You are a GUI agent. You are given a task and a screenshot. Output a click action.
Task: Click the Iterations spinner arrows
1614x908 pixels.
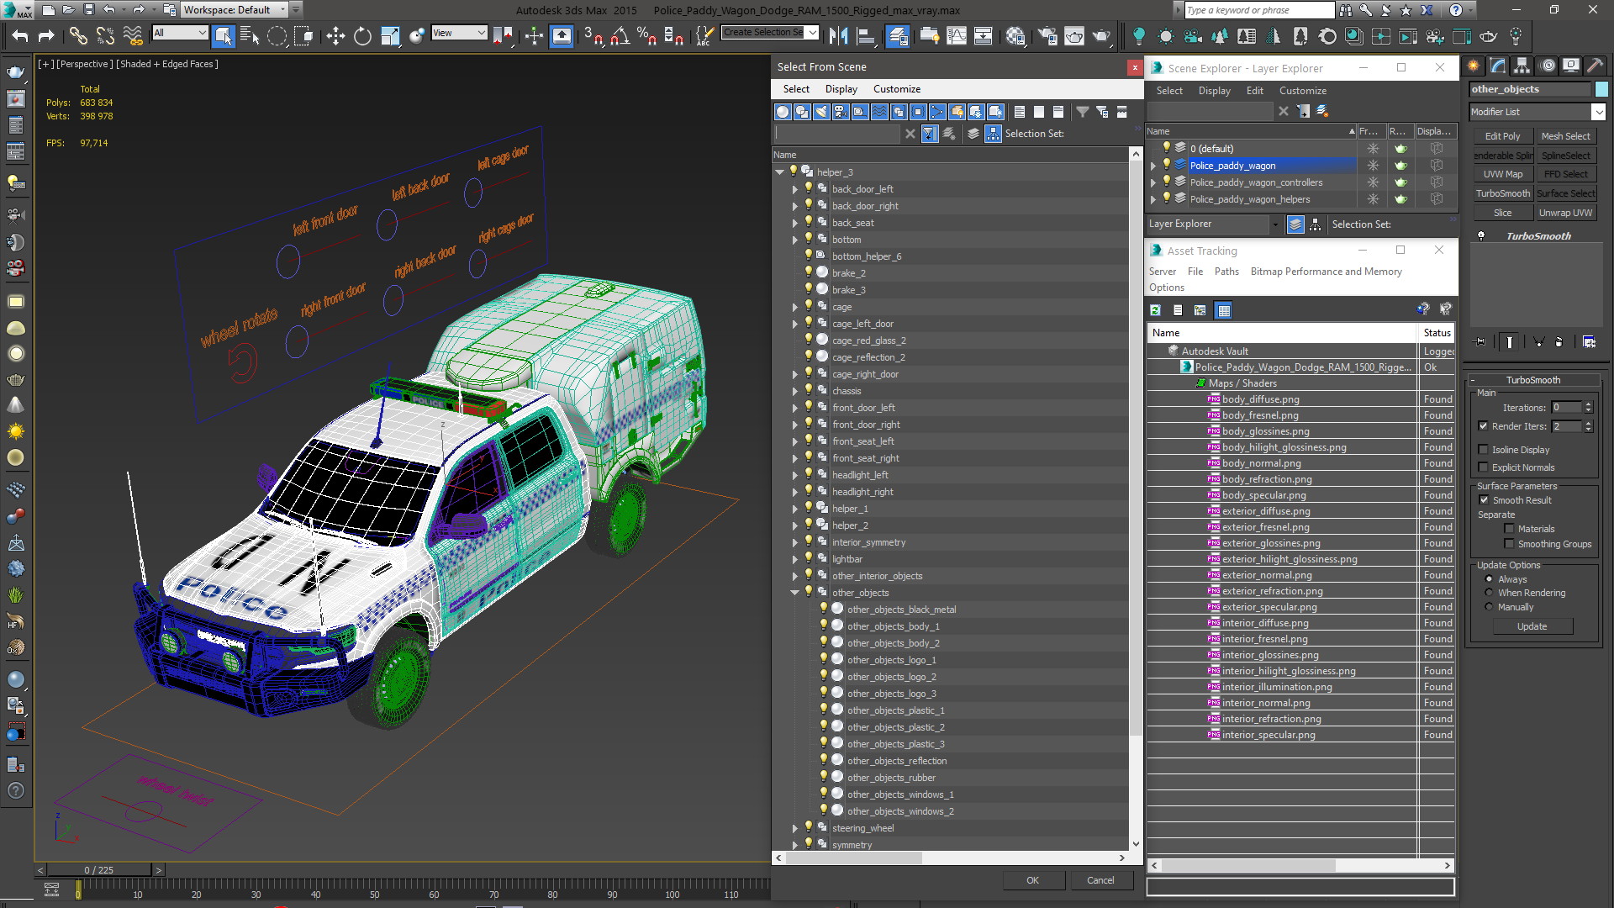point(1588,408)
